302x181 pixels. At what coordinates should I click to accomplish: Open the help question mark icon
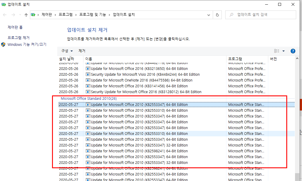[x=293, y=51]
